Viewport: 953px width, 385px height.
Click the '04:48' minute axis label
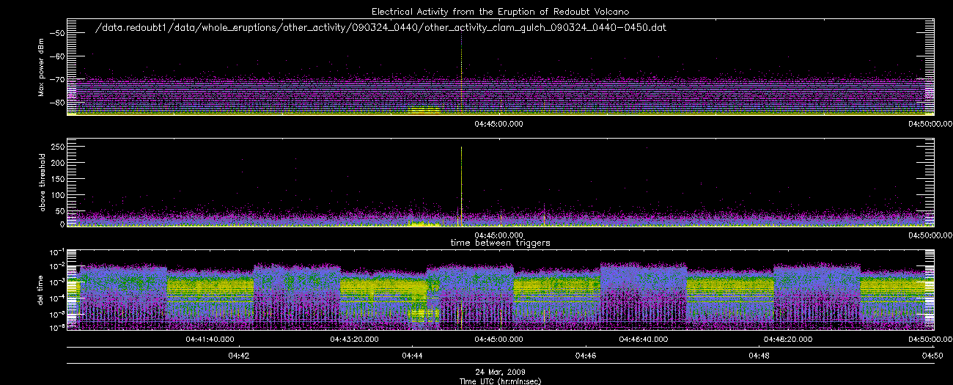click(x=759, y=356)
